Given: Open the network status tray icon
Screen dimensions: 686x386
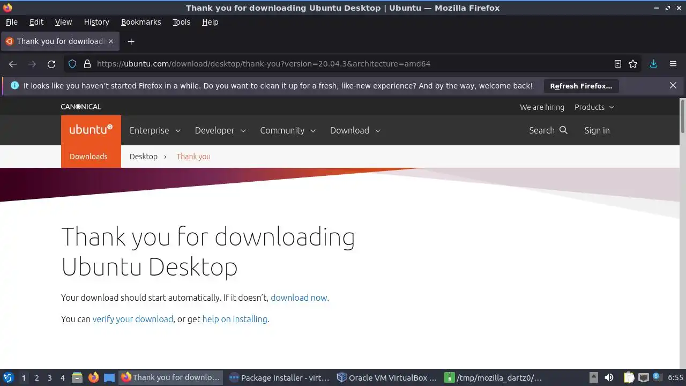Looking at the screenshot, I should click(x=643, y=377).
